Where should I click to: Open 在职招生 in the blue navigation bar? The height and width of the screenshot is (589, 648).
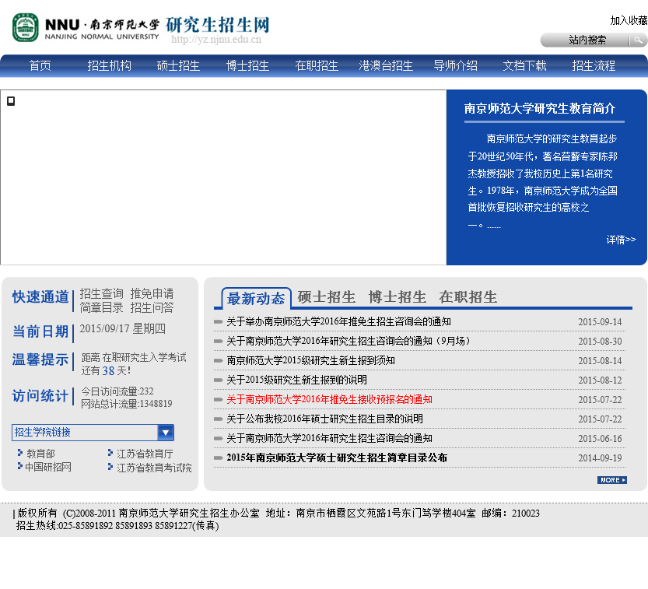point(317,65)
